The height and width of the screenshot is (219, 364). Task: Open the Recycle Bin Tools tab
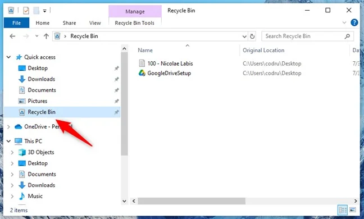[x=135, y=22]
